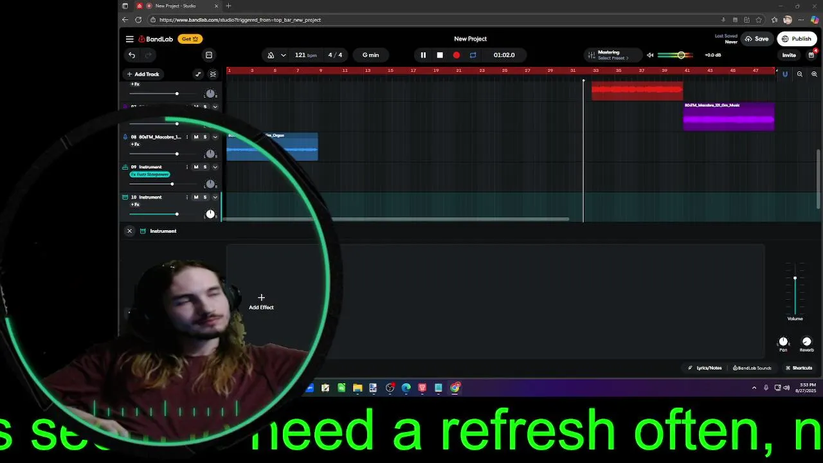Click track 09 instrument keyboard icon
823x463 pixels.
[x=125, y=167]
